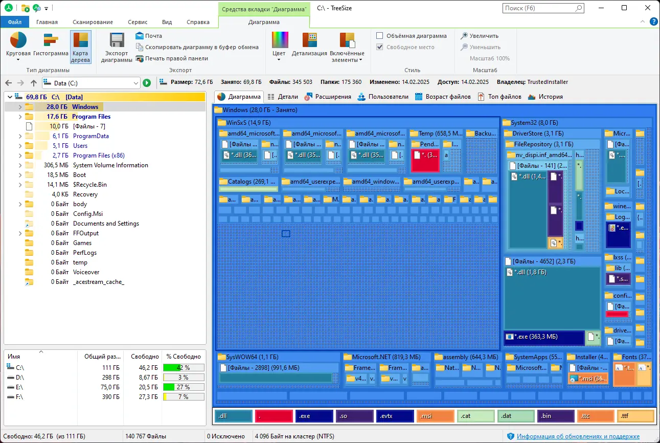This screenshot has width=660, height=443.
Task: Select the D:\ drive row in the drive list
Action: 105,377
